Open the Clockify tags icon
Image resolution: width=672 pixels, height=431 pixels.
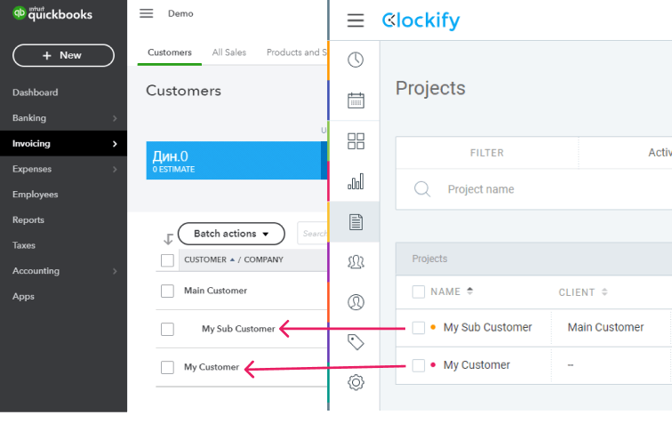click(356, 342)
